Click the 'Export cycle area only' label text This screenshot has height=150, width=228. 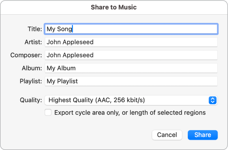coord(130,113)
